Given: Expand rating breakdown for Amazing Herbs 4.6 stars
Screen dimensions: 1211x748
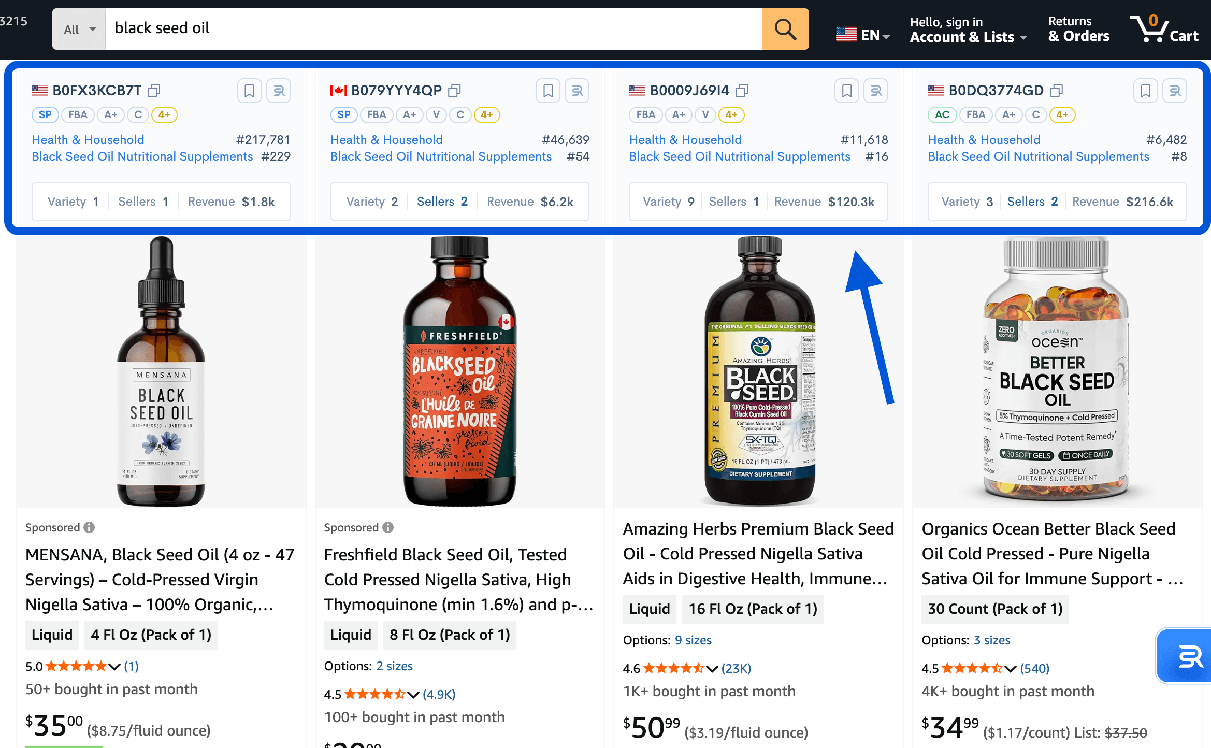Looking at the screenshot, I should [x=712, y=669].
